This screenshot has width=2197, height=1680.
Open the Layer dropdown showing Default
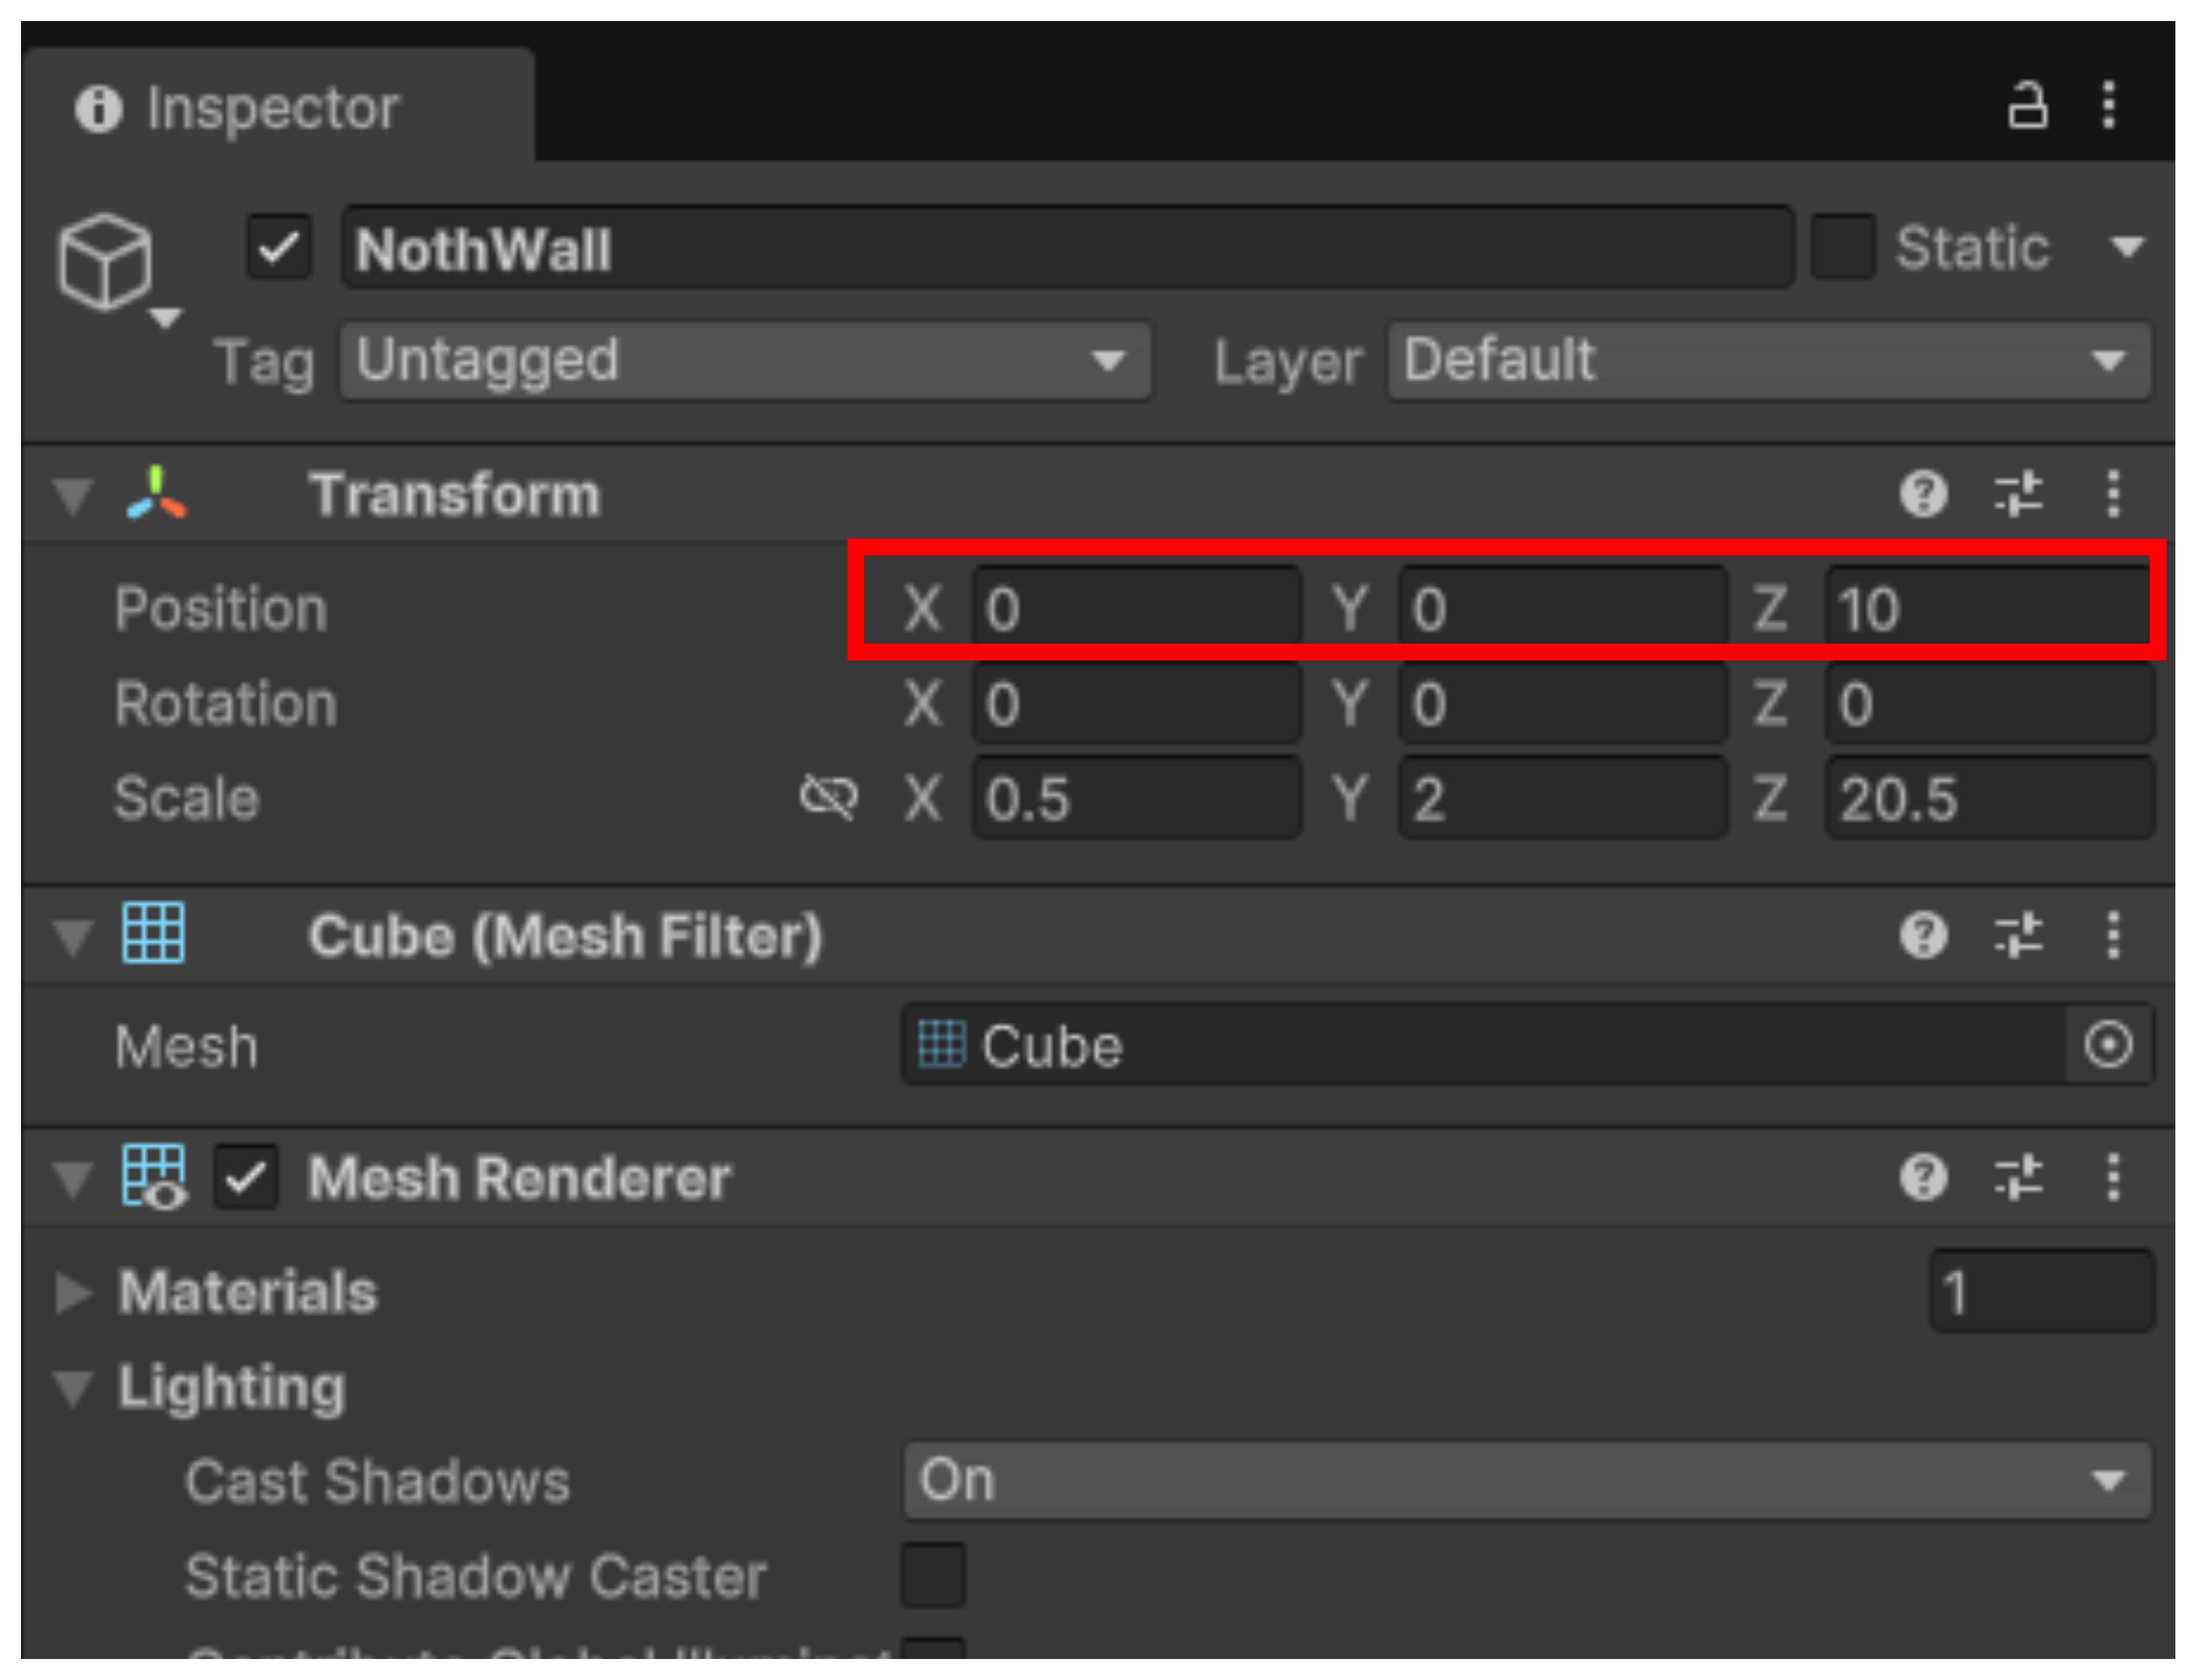(1768, 361)
